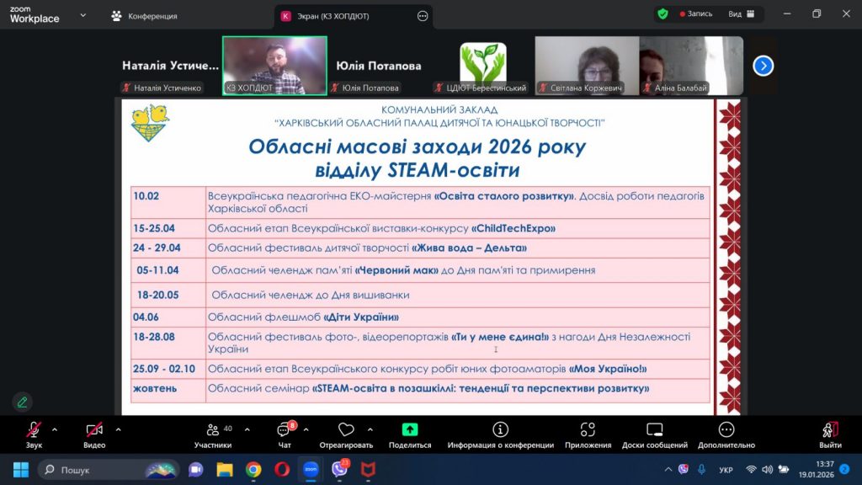Open the Участники participants panel
The height and width of the screenshot is (485, 862).
(212, 434)
